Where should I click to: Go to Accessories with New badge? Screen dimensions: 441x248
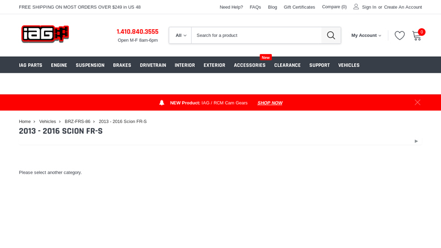[249, 65]
